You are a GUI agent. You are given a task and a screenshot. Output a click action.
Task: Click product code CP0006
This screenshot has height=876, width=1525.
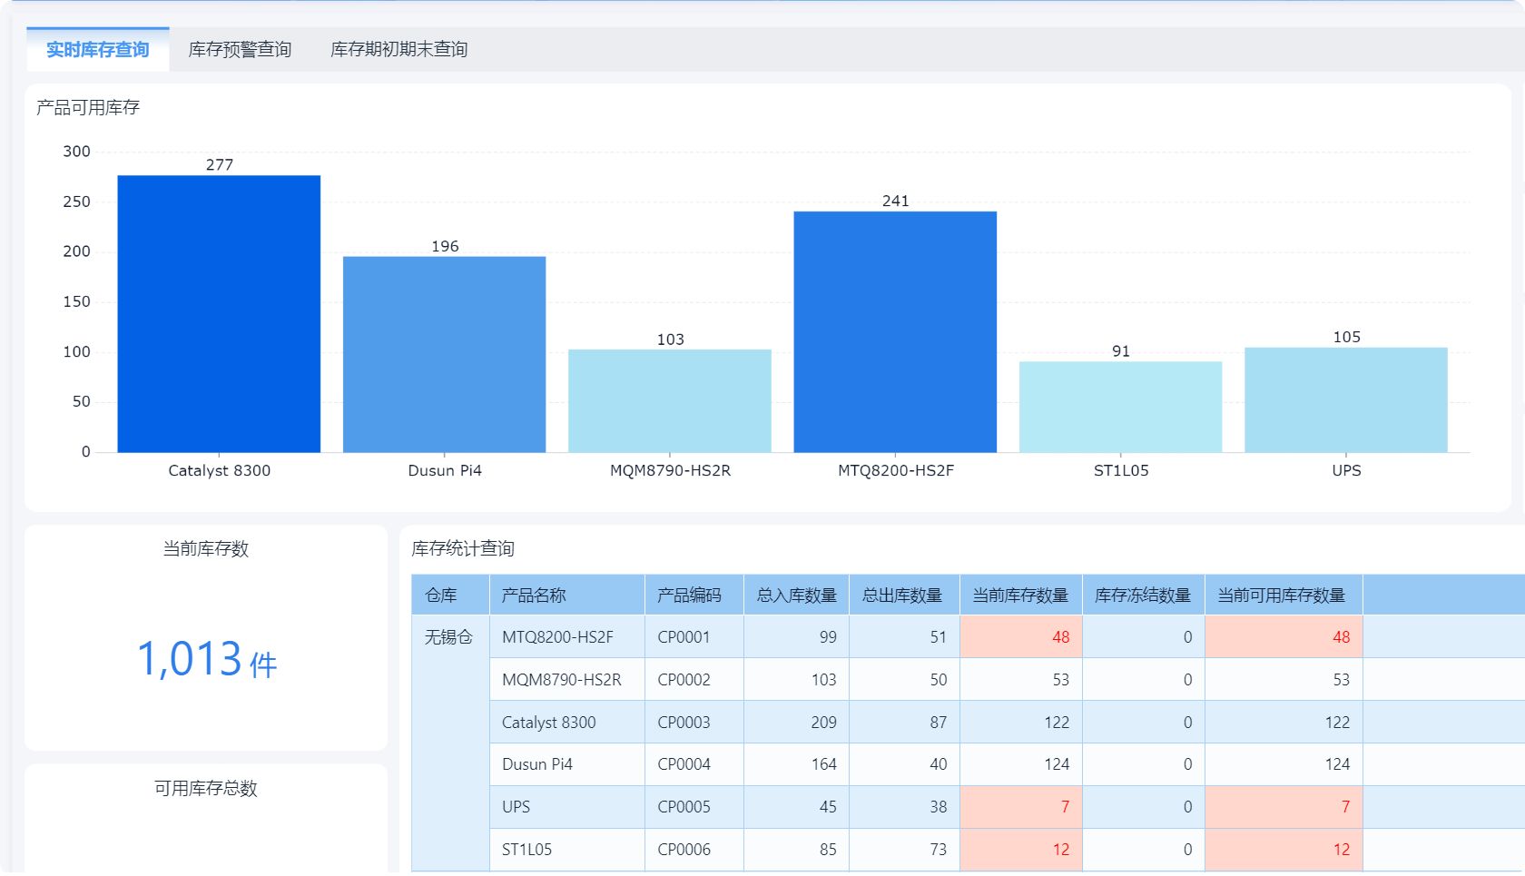click(684, 850)
